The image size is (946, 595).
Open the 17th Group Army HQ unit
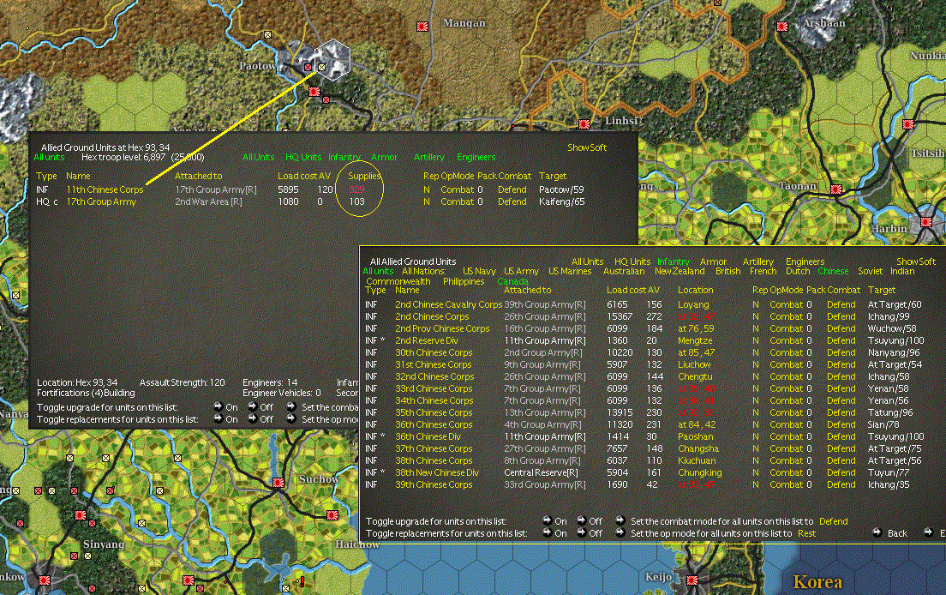[x=101, y=201]
